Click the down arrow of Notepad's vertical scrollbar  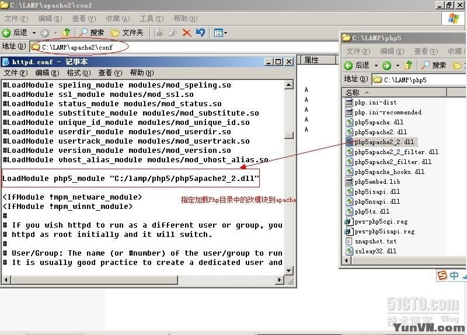[x=288, y=271]
